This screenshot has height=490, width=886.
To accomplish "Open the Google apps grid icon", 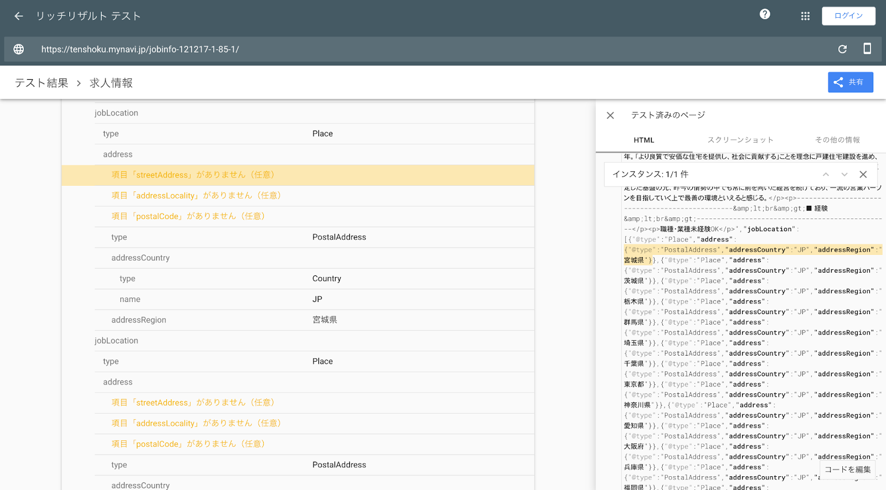I will click(x=805, y=16).
